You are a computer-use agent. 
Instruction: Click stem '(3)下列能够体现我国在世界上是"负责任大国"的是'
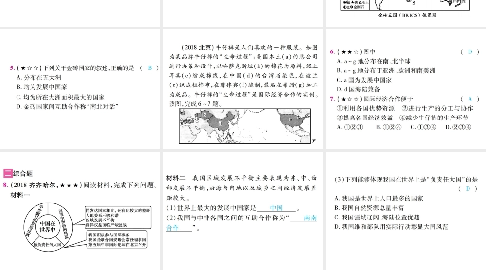click(x=406, y=180)
